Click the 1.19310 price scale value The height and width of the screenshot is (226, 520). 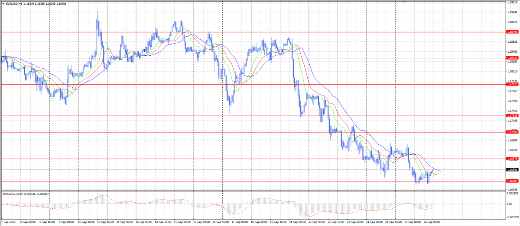pos(512,2)
